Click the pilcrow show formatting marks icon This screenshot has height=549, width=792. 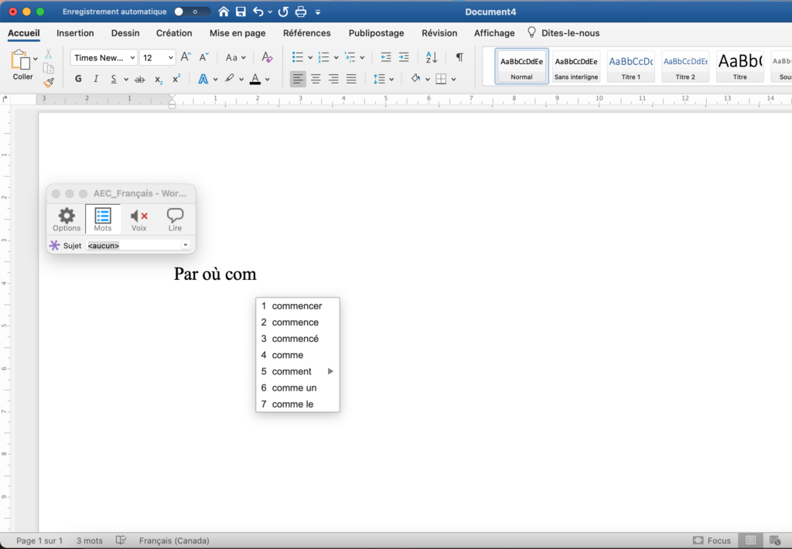click(459, 57)
